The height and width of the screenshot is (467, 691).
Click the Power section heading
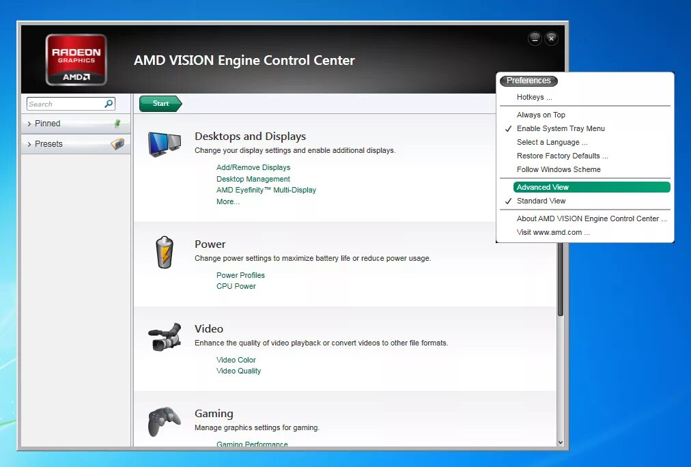[x=210, y=244]
